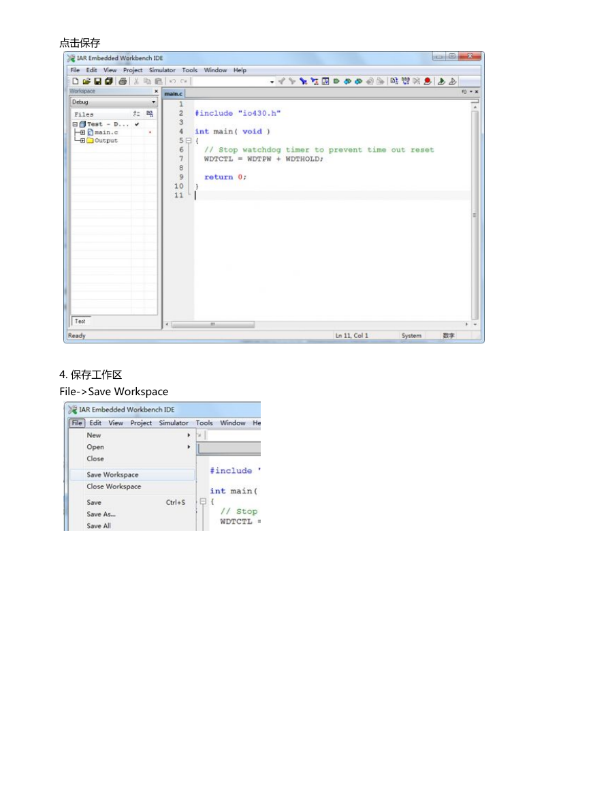
Task: Collapse the code fold marker at line 5
Action: click(x=189, y=141)
